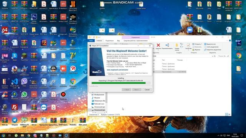
Task: Select the highlighted Приложение file row
Action: (x=170, y=72)
